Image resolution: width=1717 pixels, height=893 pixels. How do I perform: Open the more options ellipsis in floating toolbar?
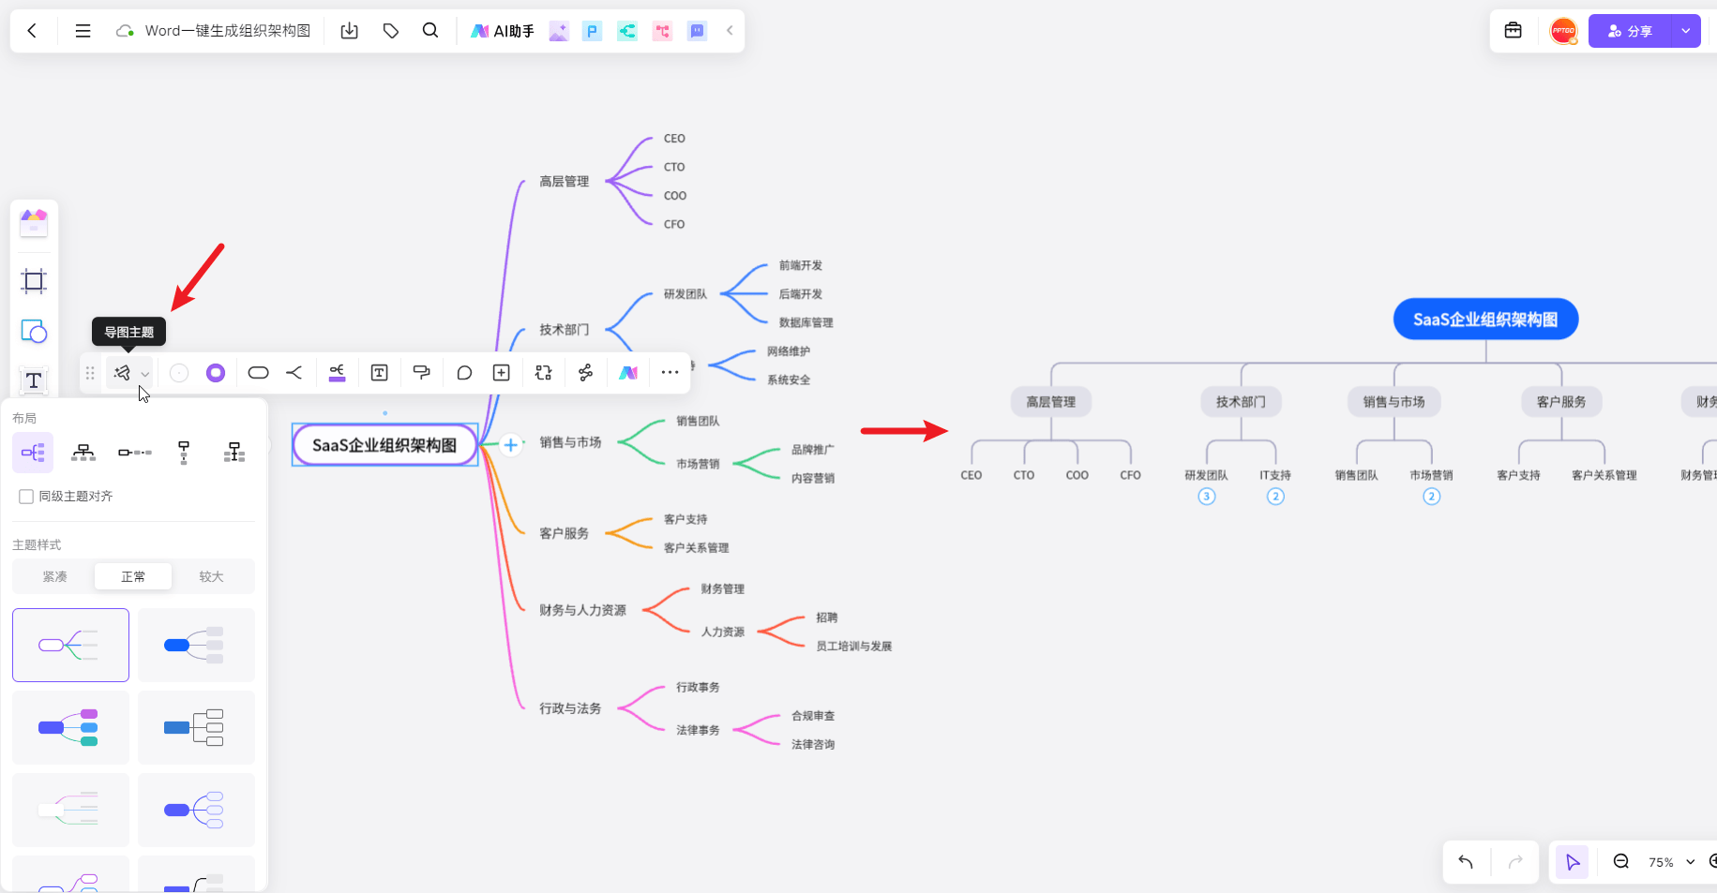pyautogui.click(x=670, y=373)
